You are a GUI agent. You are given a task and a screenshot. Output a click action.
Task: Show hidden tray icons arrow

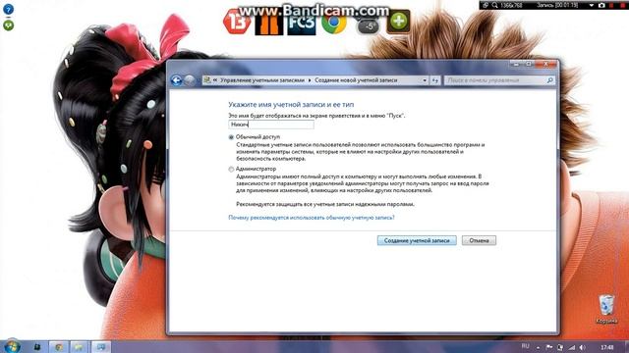pos(538,347)
